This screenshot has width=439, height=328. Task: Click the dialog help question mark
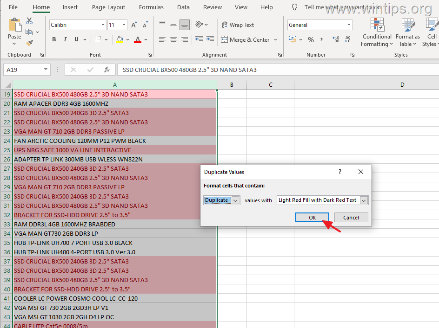(340, 172)
